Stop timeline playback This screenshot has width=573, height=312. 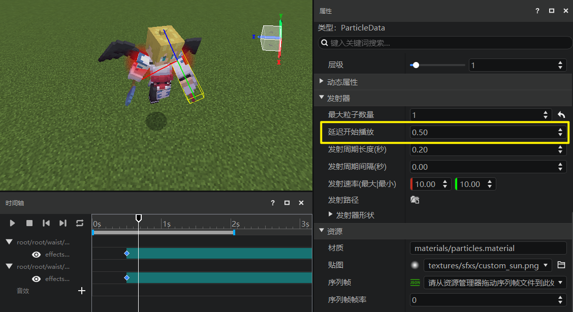[29, 223]
